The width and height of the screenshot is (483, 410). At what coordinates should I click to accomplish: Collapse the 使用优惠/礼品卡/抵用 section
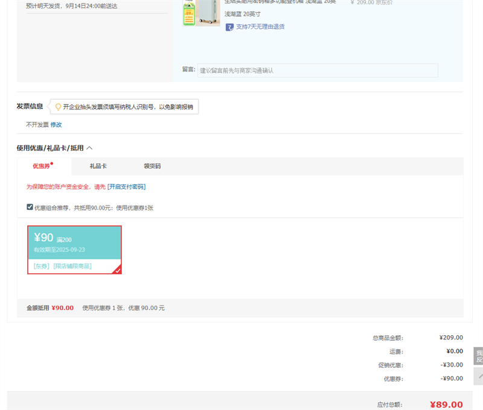coord(89,147)
